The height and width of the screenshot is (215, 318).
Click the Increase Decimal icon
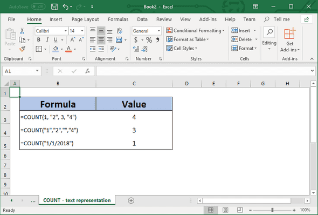136,49
